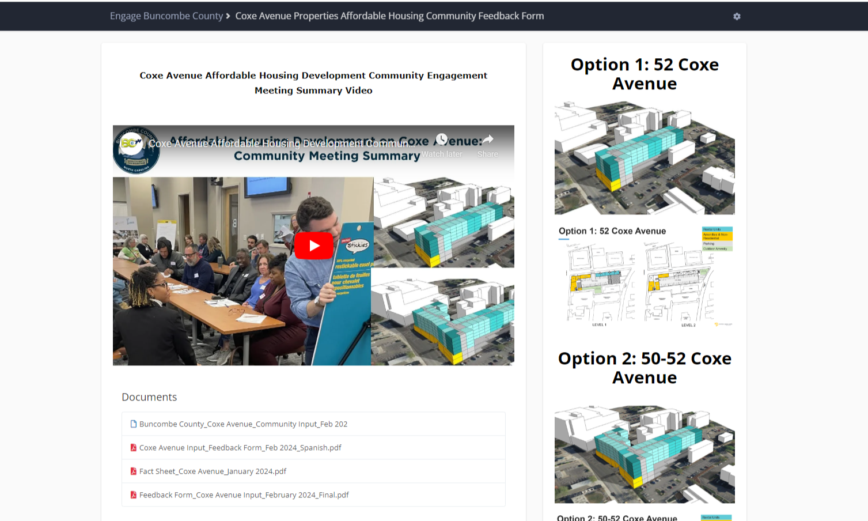Click the Option 1: 52 Coxe Avenue heading
This screenshot has width=868, height=521.
(x=645, y=74)
